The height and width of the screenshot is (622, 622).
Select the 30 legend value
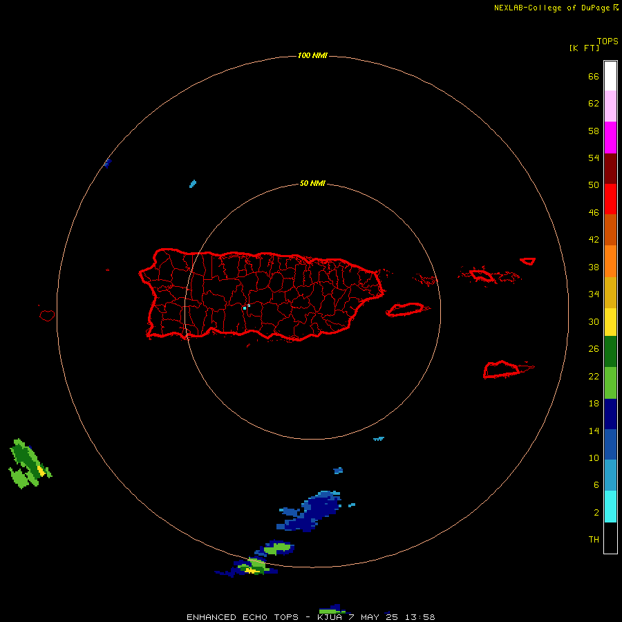pyautogui.click(x=594, y=321)
